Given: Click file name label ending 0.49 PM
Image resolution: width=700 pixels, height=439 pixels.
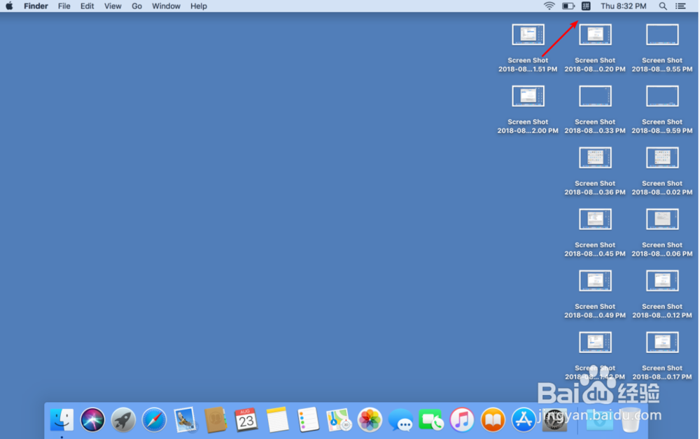Looking at the screenshot, I should click(x=594, y=310).
